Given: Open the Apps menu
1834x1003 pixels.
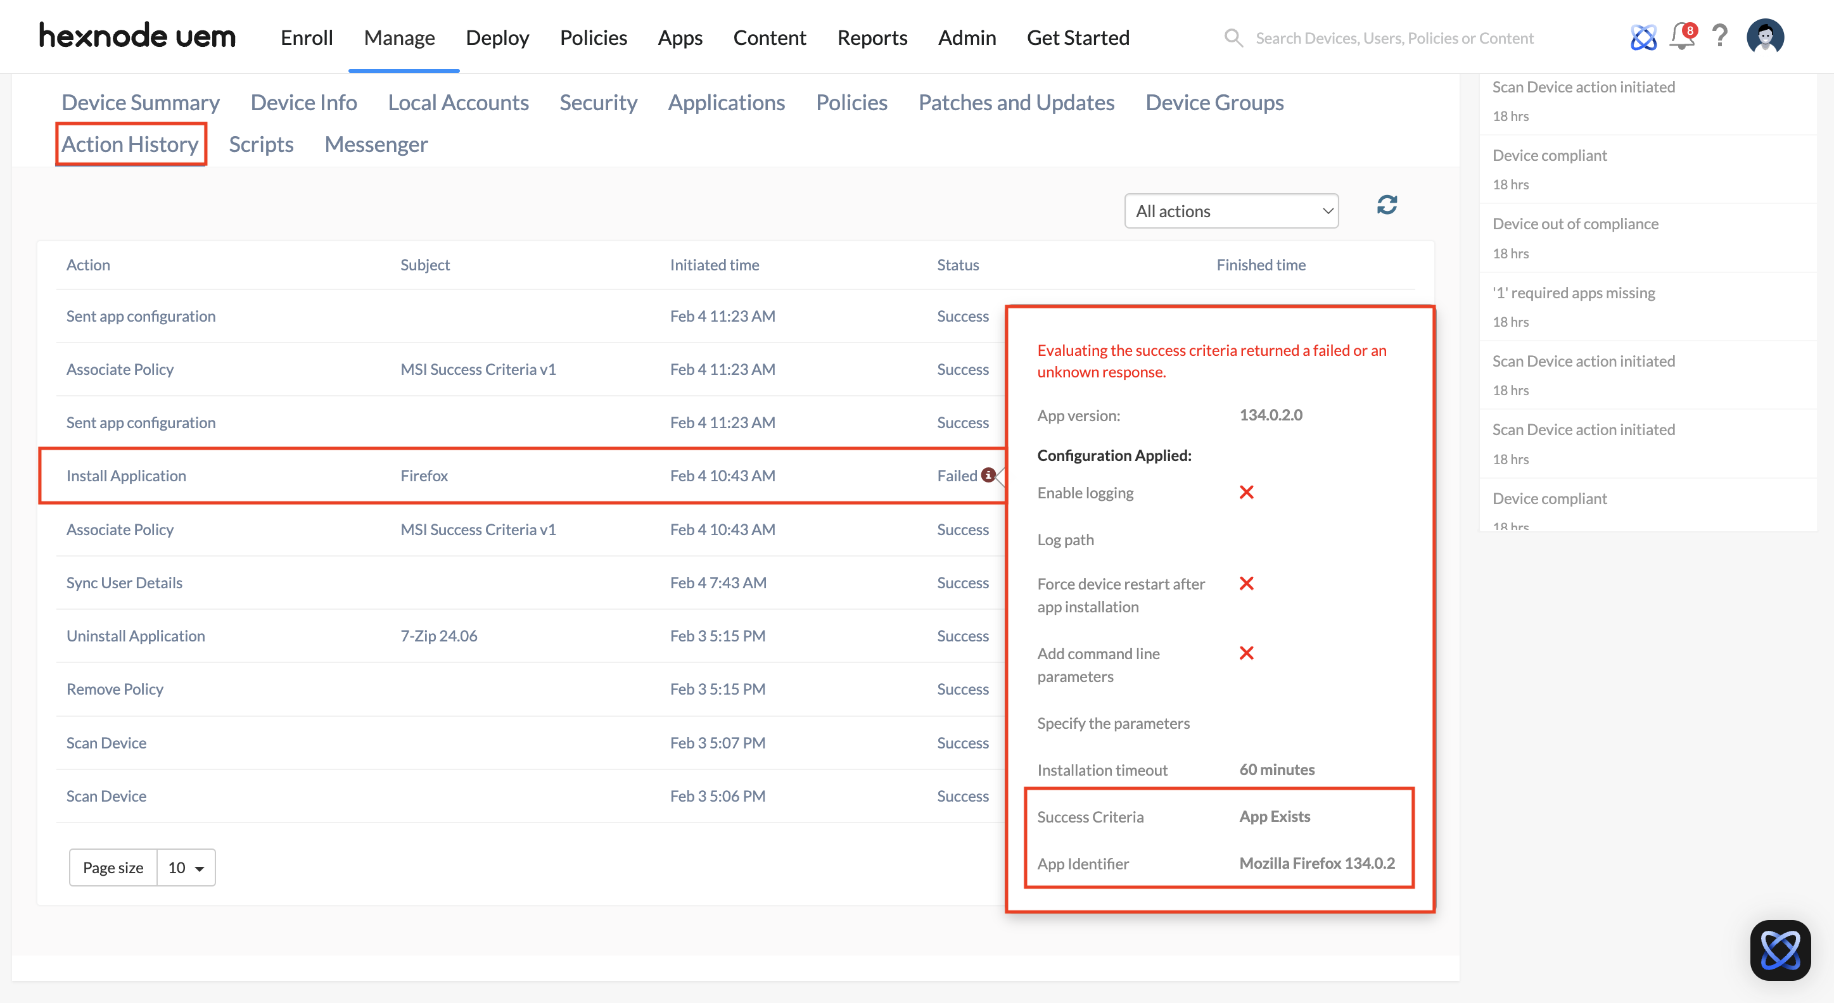Looking at the screenshot, I should 680,38.
